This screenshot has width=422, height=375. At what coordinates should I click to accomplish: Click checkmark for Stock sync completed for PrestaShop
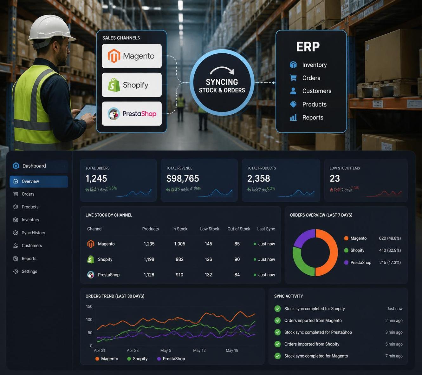(x=277, y=332)
